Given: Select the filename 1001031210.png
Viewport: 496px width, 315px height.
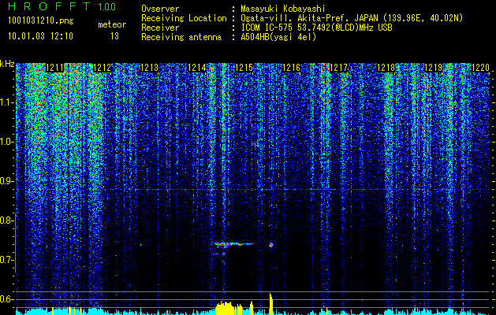Looking at the screenshot, I should click(x=41, y=21).
